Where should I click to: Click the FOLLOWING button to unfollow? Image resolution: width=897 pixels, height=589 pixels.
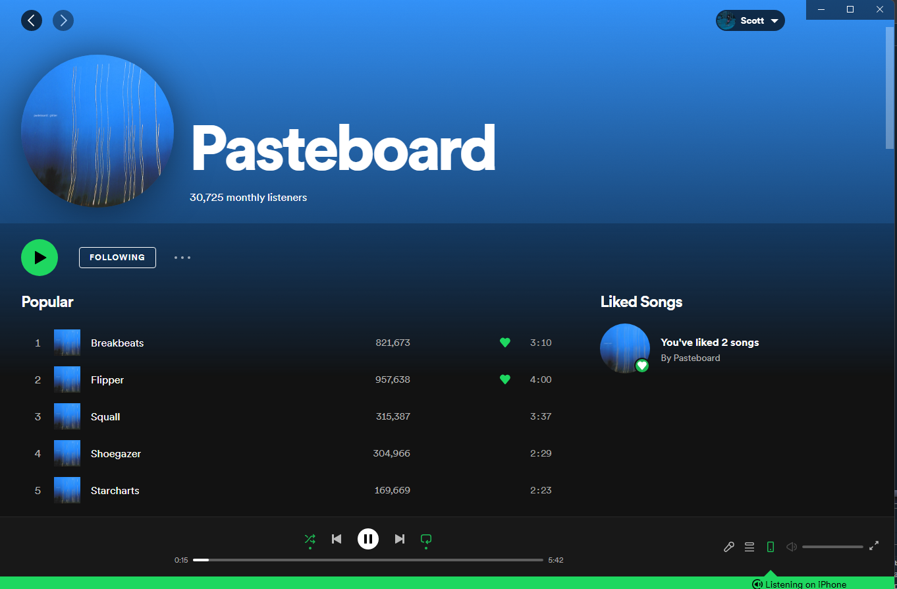(117, 258)
